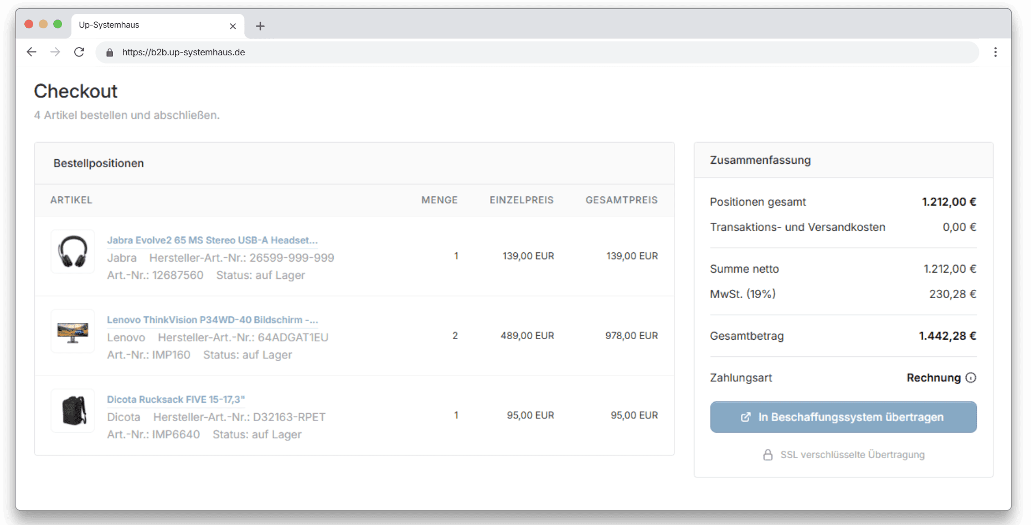
Task: Open the Dicota Rucksack FIVE link
Action: (176, 399)
